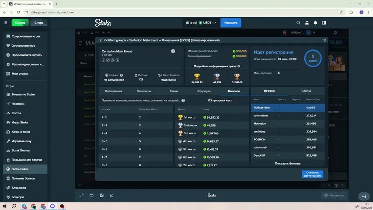The image size is (373, 210).
Task: Open browser tab list dropdown arrow
Action: [4, 4]
